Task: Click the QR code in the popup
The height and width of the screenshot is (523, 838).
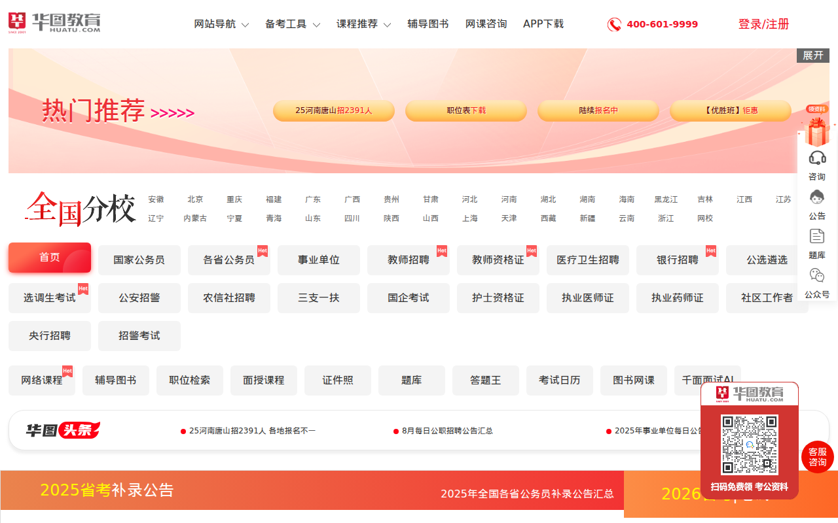Action: pyautogui.click(x=750, y=445)
